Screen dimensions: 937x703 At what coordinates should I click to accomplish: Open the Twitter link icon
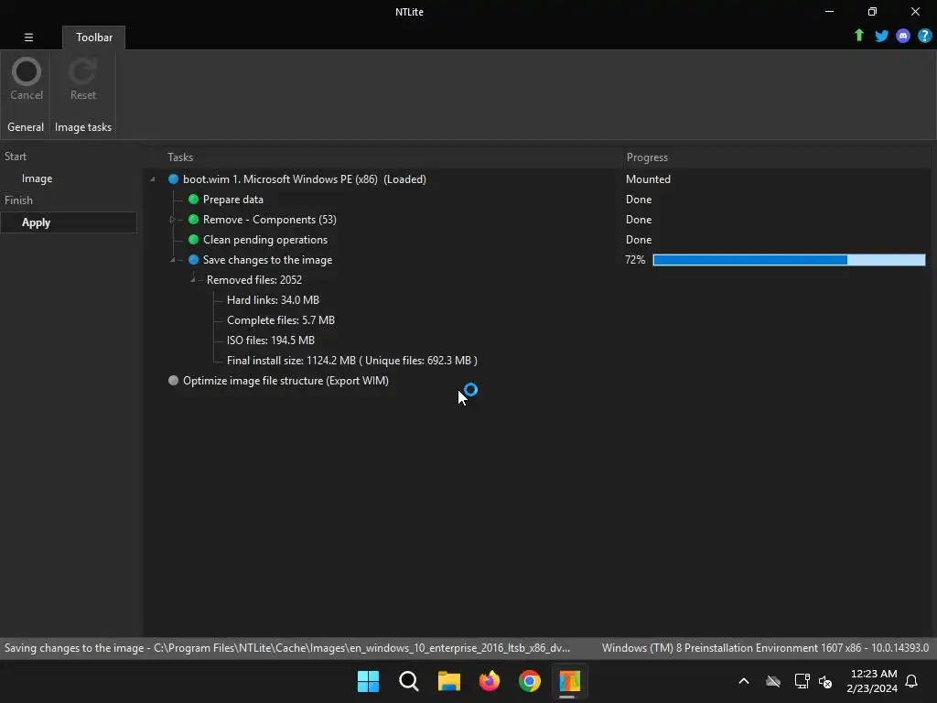pyautogui.click(x=881, y=36)
